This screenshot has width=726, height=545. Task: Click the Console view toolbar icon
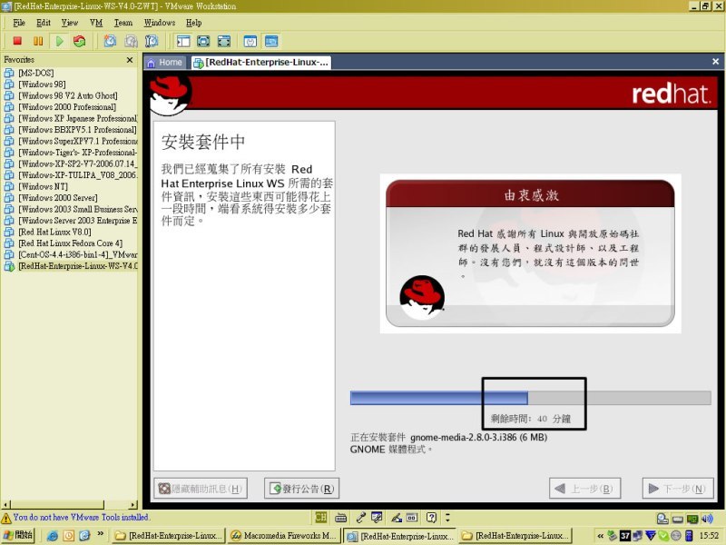pos(271,41)
